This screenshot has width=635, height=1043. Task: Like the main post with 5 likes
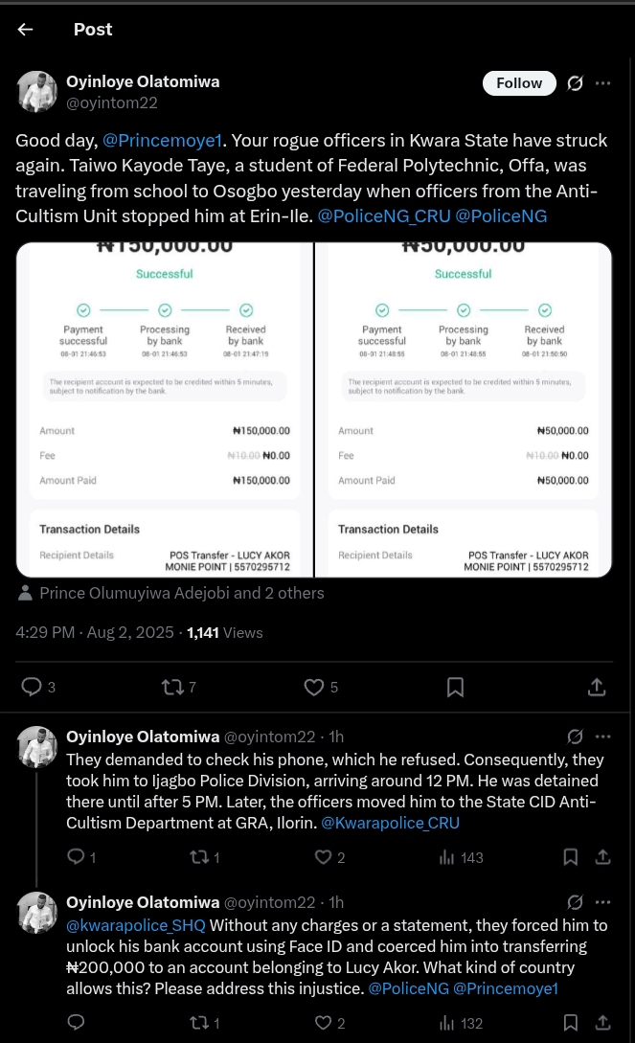[x=314, y=687]
